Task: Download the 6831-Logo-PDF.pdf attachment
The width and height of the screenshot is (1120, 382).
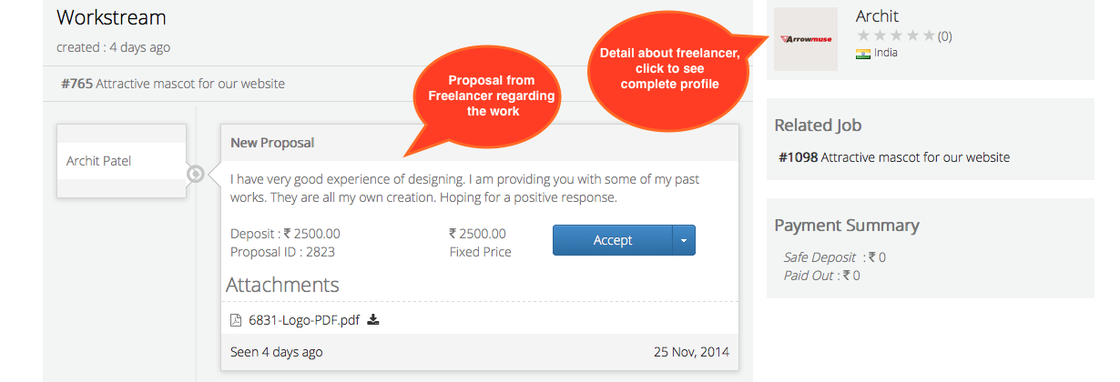Action: (373, 320)
